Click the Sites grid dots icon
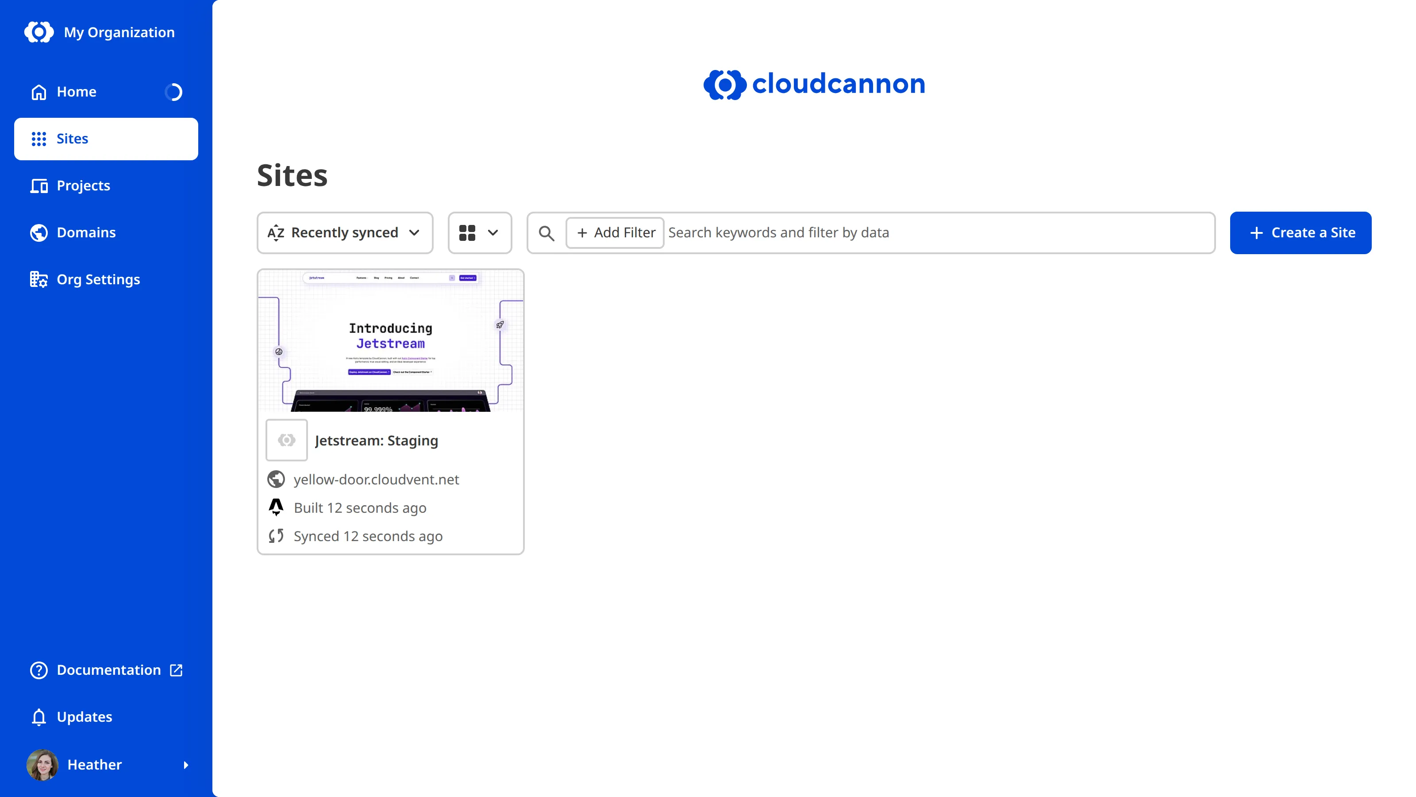This screenshot has width=1416, height=797. point(39,139)
